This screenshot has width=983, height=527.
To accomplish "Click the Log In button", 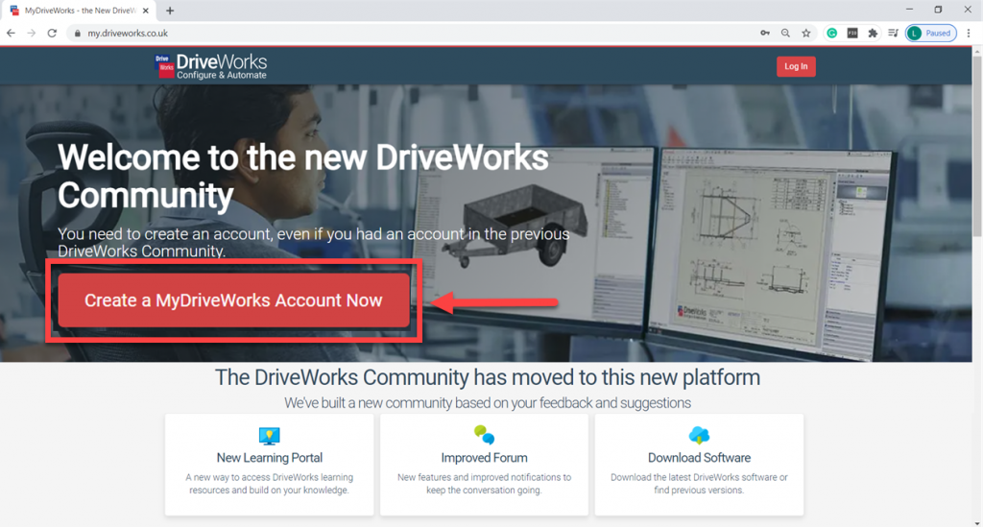I will (x=796, y=66).
